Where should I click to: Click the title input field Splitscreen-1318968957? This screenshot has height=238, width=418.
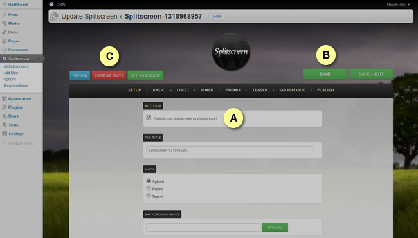[230, 150]
